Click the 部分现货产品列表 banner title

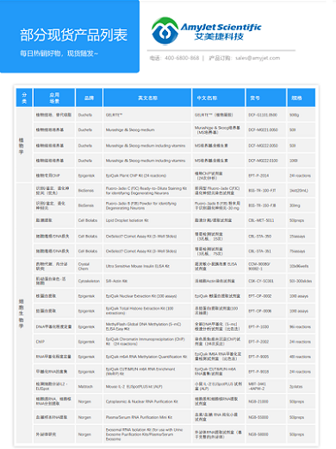(73, 35)
